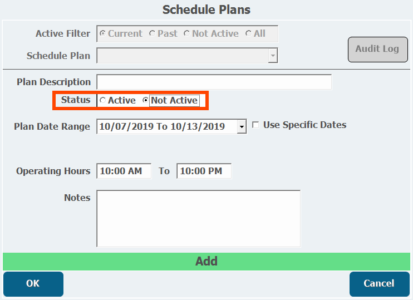The height and width of the screenshot is (300, 413).
Task: Set Status to Not Active
Action: coord(146,101)
